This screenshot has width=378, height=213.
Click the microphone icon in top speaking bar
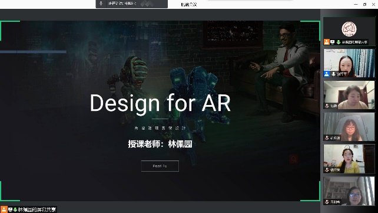101,4
